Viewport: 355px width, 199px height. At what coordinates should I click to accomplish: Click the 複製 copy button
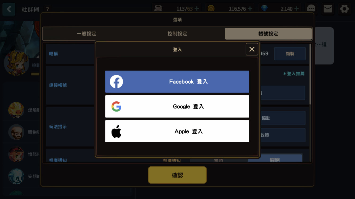pyautogui.click(x=290, y=54)
